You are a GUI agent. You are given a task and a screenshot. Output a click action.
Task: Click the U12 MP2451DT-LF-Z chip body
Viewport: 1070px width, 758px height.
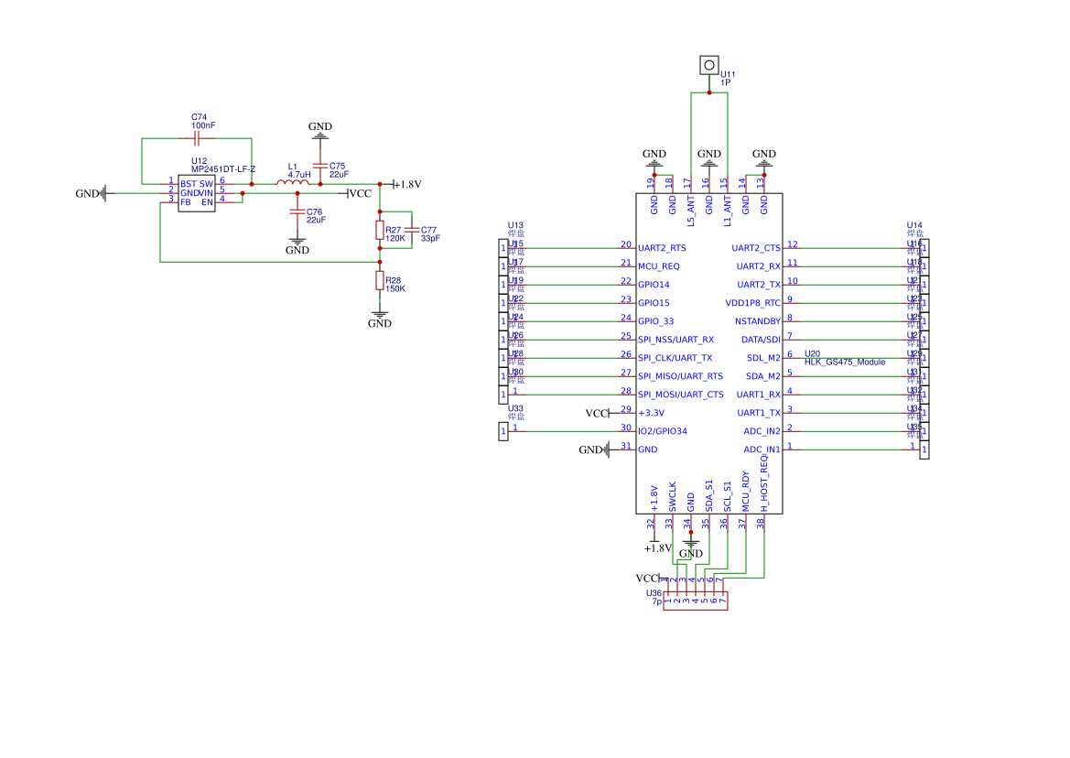pyautogui.click(x=197, y=194)
